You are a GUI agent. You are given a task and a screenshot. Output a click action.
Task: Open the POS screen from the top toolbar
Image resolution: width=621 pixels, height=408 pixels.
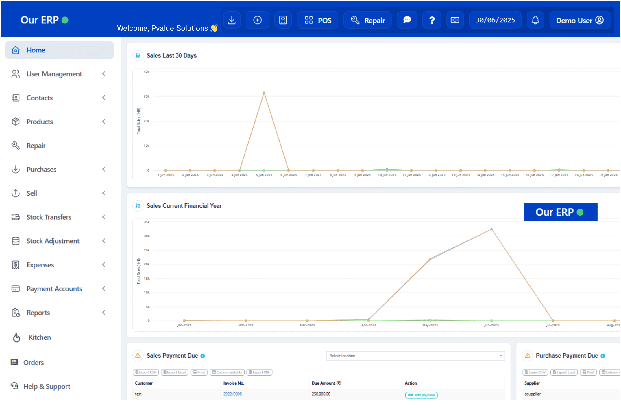(317, 20)
